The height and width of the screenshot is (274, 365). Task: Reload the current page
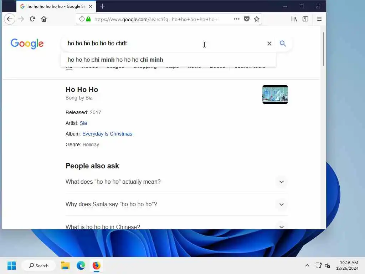point(32,19)
